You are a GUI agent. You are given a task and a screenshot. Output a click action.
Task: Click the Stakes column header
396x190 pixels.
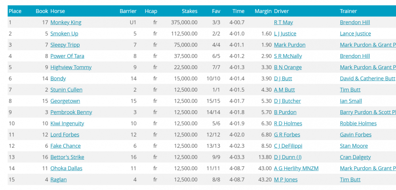189,11
